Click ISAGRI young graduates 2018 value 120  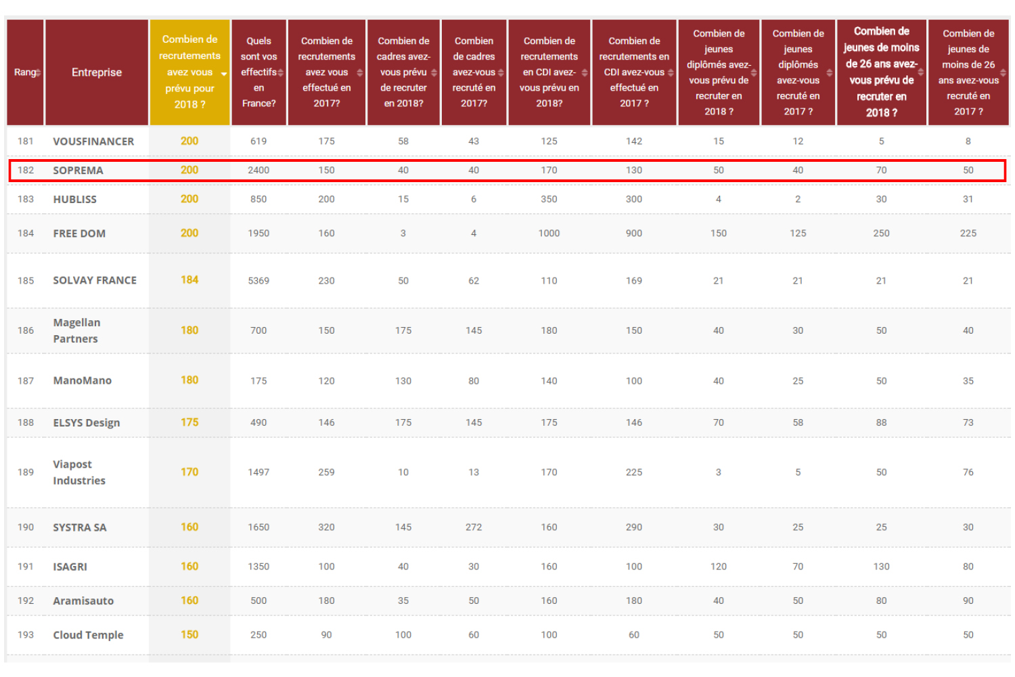click(719, 567)
